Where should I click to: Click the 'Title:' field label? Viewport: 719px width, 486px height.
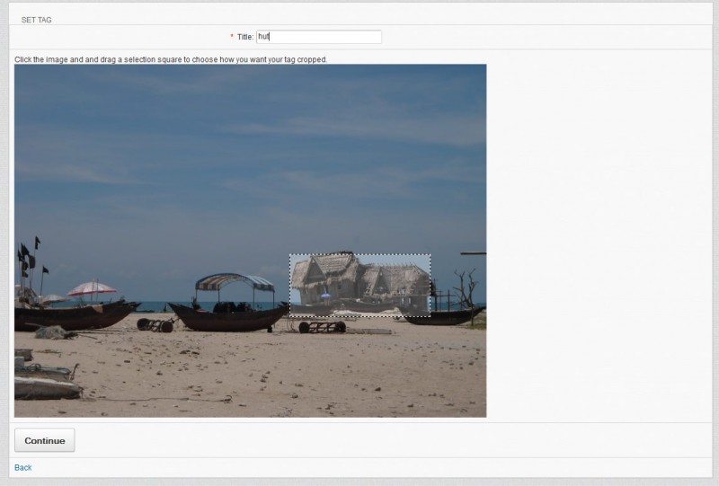[245, 37]
